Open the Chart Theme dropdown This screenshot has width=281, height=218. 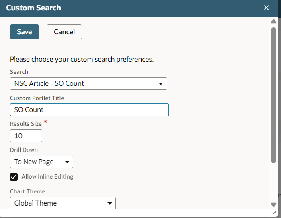tap(63, 203)
